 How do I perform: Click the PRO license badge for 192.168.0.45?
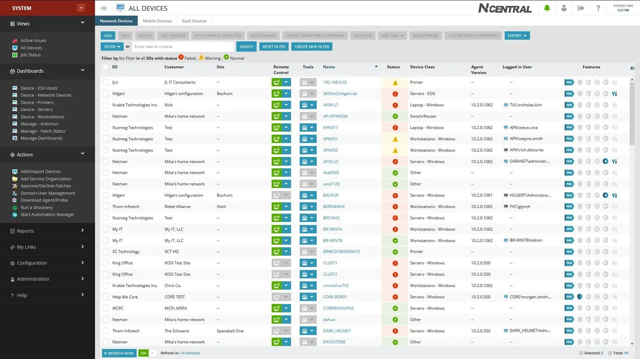coord(569,83)
